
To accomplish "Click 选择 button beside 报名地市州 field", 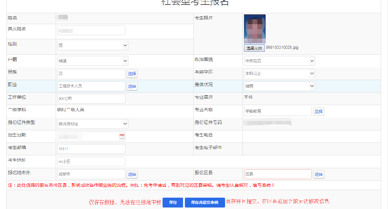I will [x=132, y=174].
